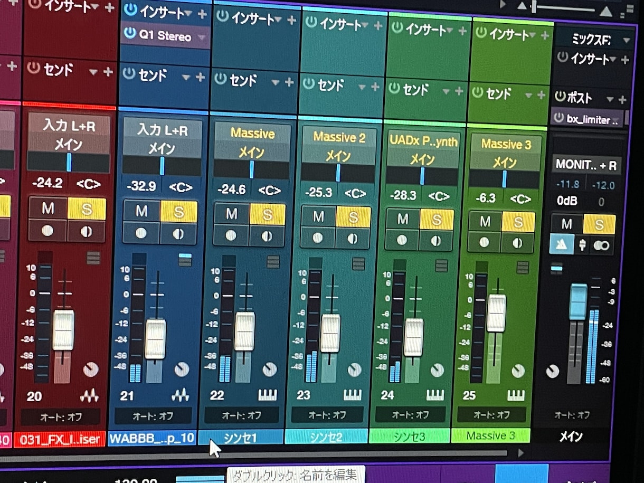Click the audio waveform icon on channel 21
This screenshot has width=644, height=483.
[181, 395]
